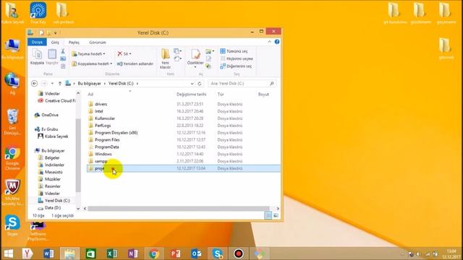This screenshot has height=260, width=463.
Task: Open the Skype desktop shortcut
Action: (12, 225)
